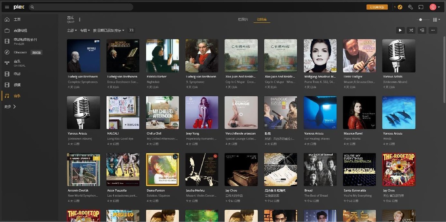This screenshot has height=222, width=446.
Task: Open the 全部 filter dropdown
Action: point(72,30)
